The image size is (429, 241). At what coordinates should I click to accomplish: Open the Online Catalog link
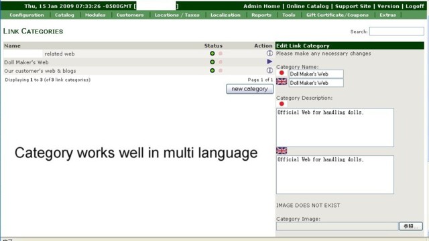[308, 6]
